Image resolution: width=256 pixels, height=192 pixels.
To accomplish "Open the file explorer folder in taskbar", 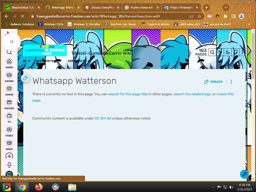I will (x=72, y=187).
